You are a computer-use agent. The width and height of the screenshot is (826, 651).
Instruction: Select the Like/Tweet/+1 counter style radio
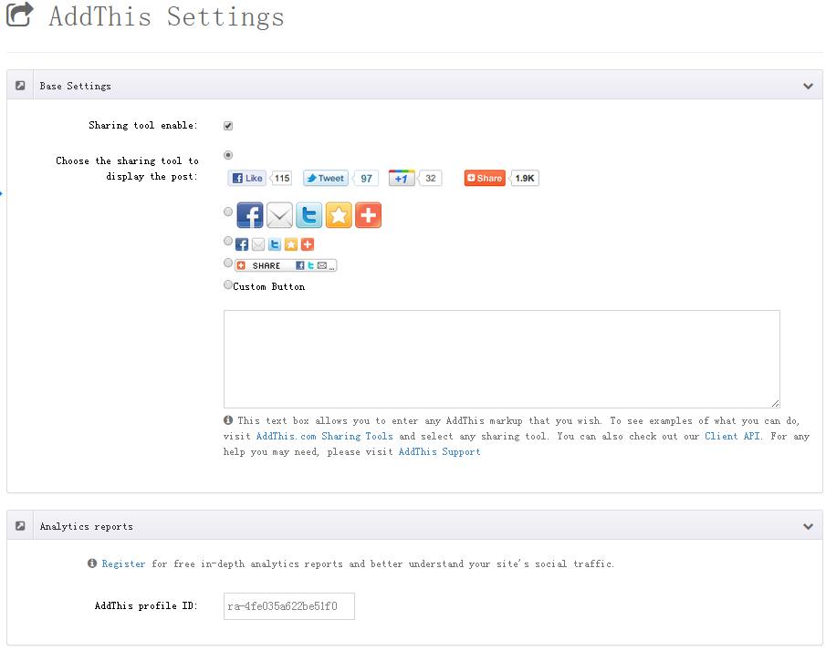click(228, 155)
